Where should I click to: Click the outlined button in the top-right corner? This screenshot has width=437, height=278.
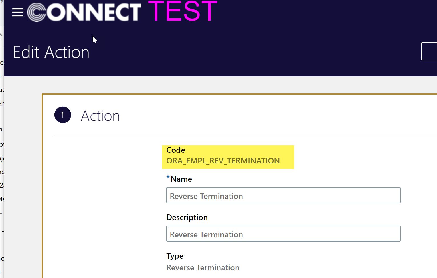tap(431, 51)
